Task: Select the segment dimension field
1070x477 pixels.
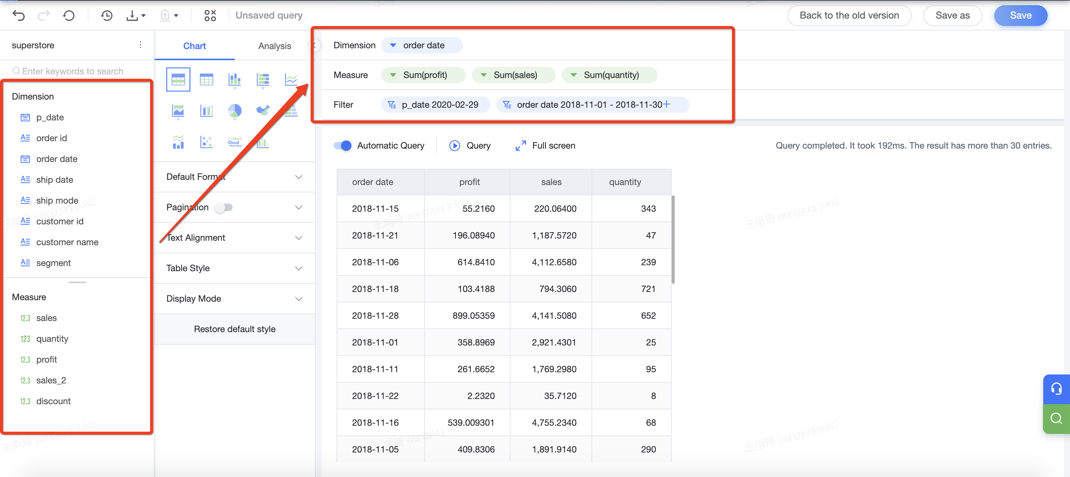Action: (53, 263)
